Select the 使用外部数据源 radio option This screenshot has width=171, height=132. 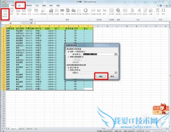[x=68, y=57]
